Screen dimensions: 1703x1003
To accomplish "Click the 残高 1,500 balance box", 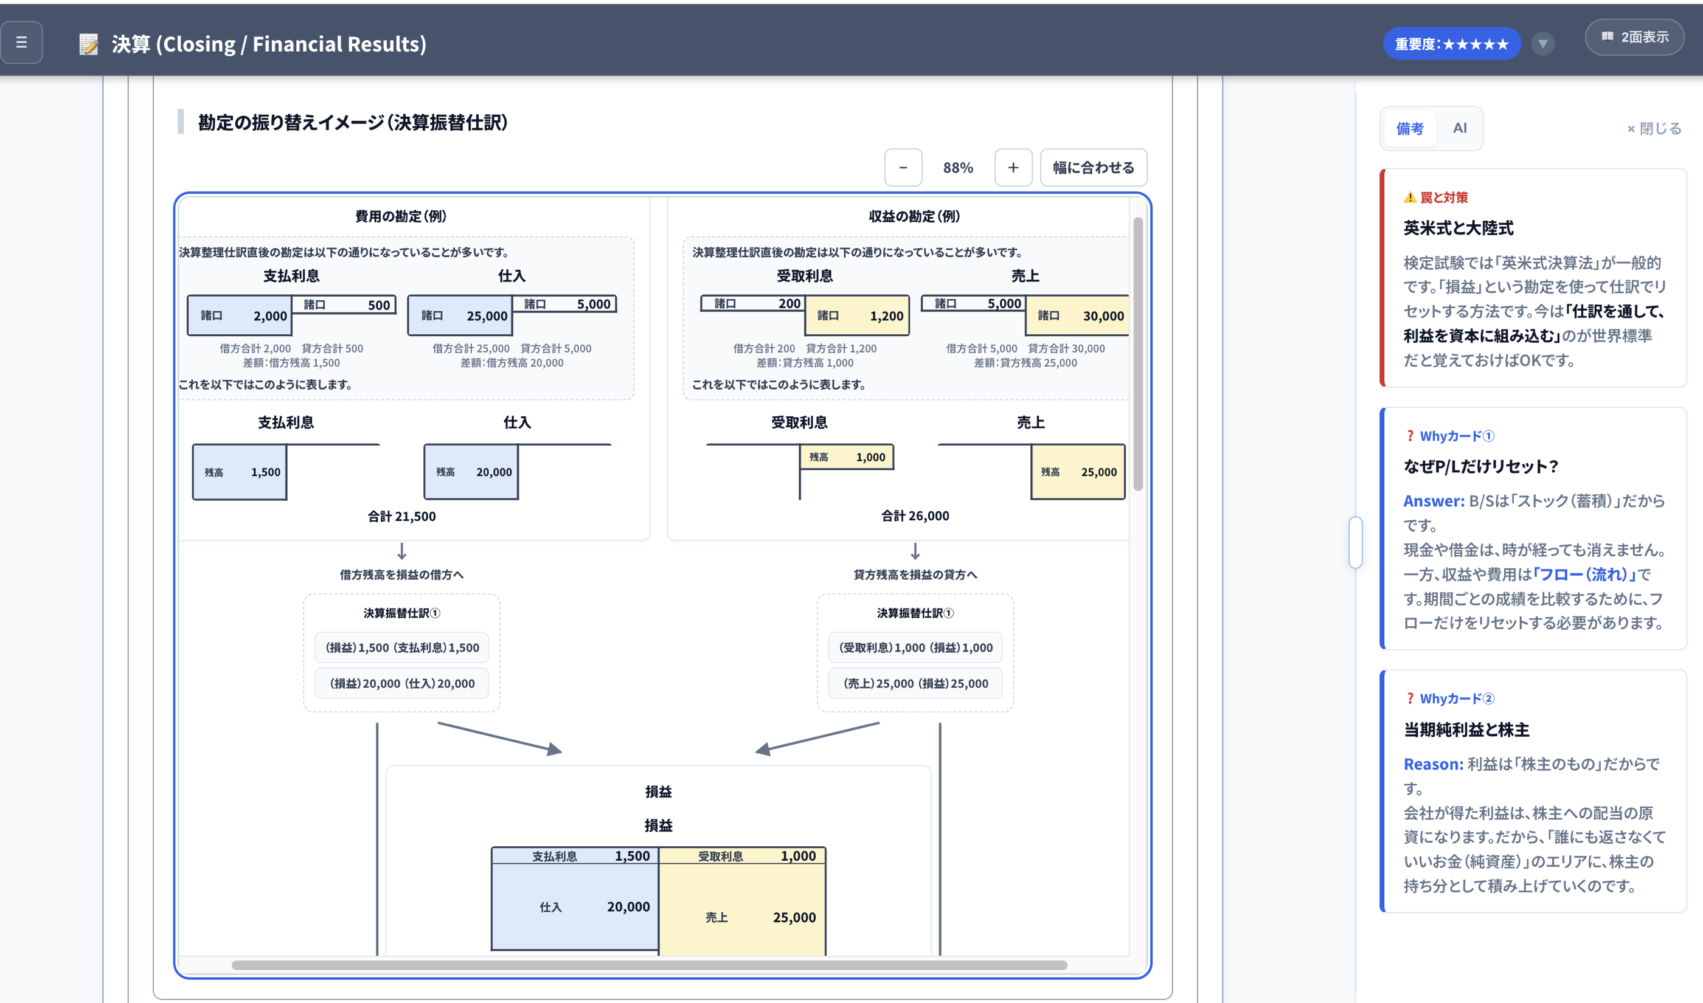I will coord(239,472).
